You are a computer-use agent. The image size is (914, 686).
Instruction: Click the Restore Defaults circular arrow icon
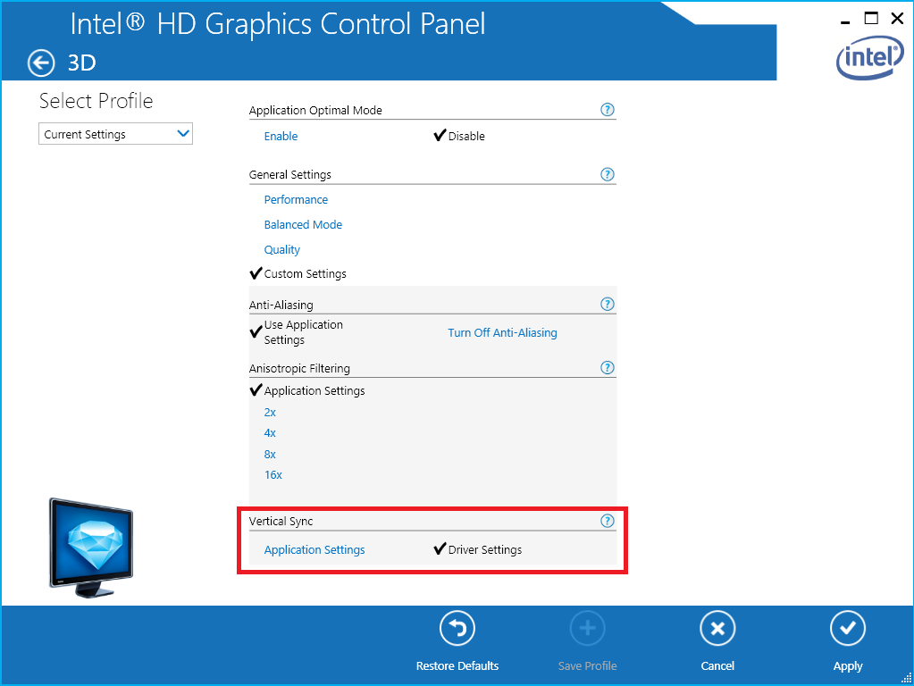pos(457,628)
